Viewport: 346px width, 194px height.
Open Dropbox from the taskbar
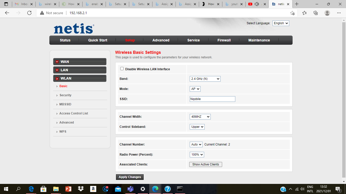point(81,189)
